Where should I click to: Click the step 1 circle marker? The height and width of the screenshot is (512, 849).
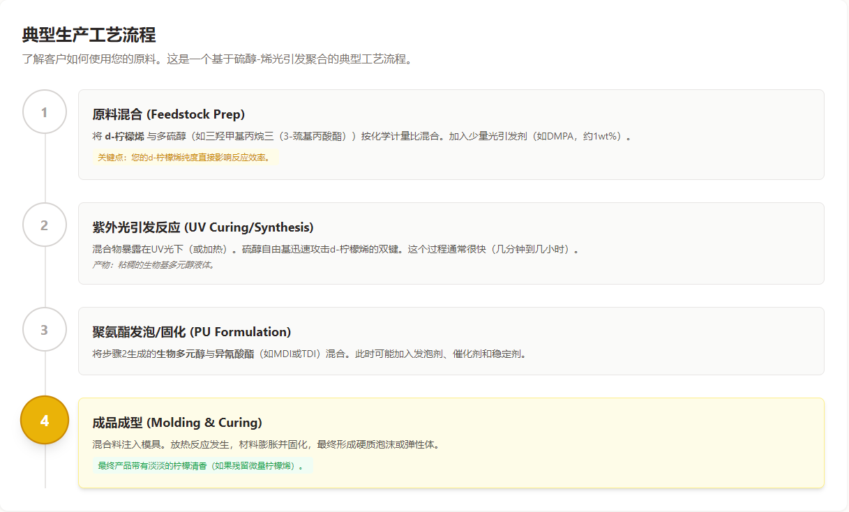45,112
